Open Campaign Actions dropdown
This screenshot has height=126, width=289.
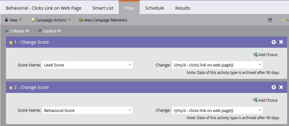tap(51, 20)
